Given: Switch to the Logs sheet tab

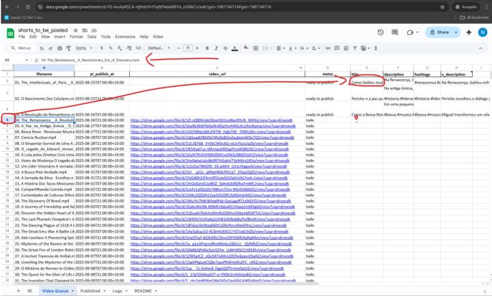Looking at the screenshot, I should pos(117,291).
